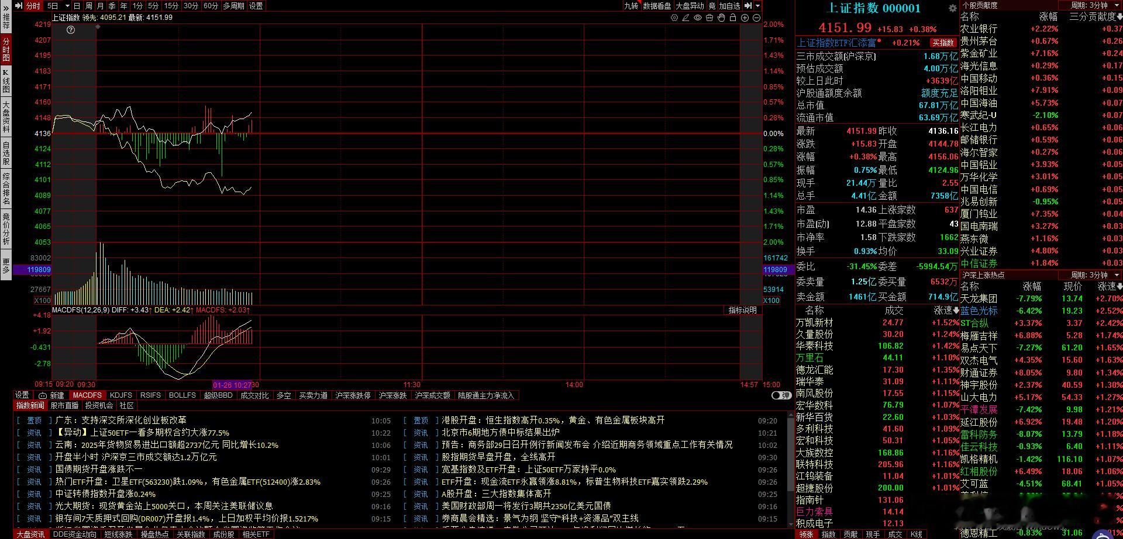Image resolution: width=1123 pixels, height=539 pixels.
Task: Open 数据看盘 from the top toolbar
Action: pos(657,6)
